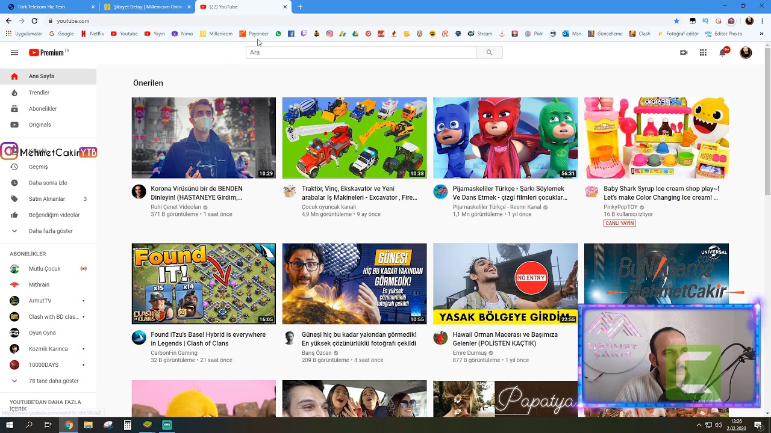Open the YouTube account avatar menu

pos(746,52)
